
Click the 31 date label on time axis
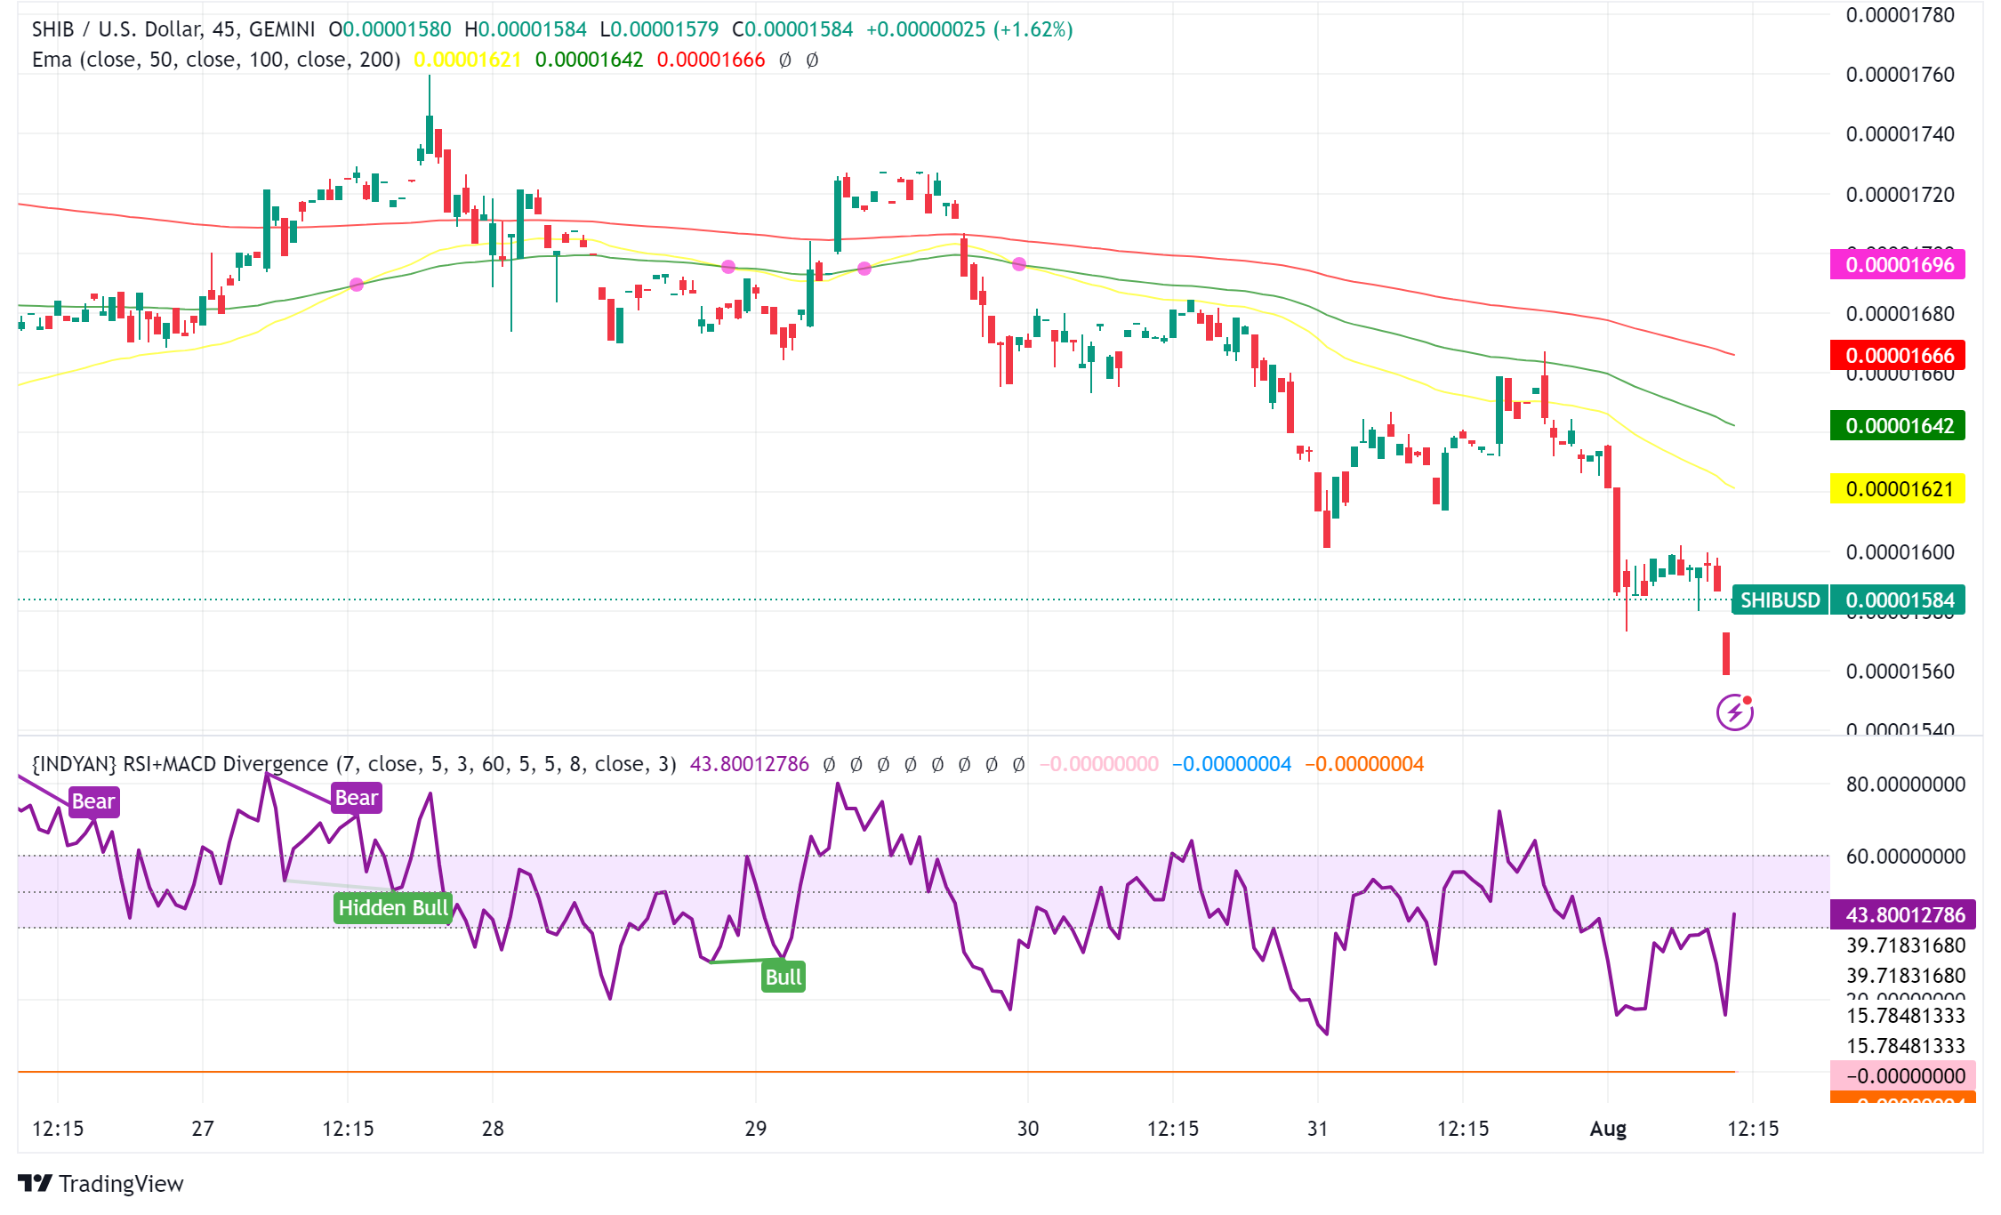coord(1317,1129)
